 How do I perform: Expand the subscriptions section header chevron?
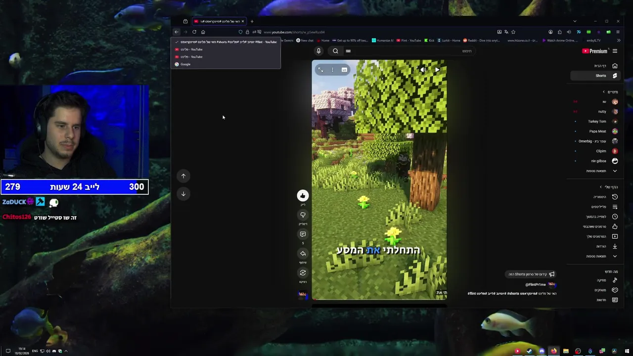tap(604, 92)
